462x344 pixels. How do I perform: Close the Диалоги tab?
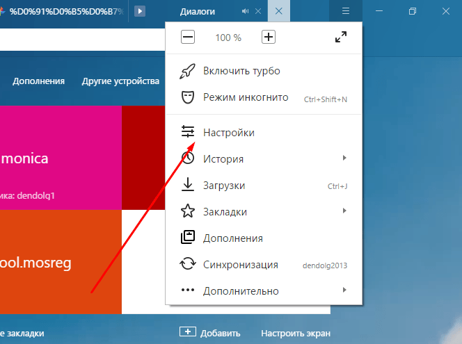click(x=258, y=11)
